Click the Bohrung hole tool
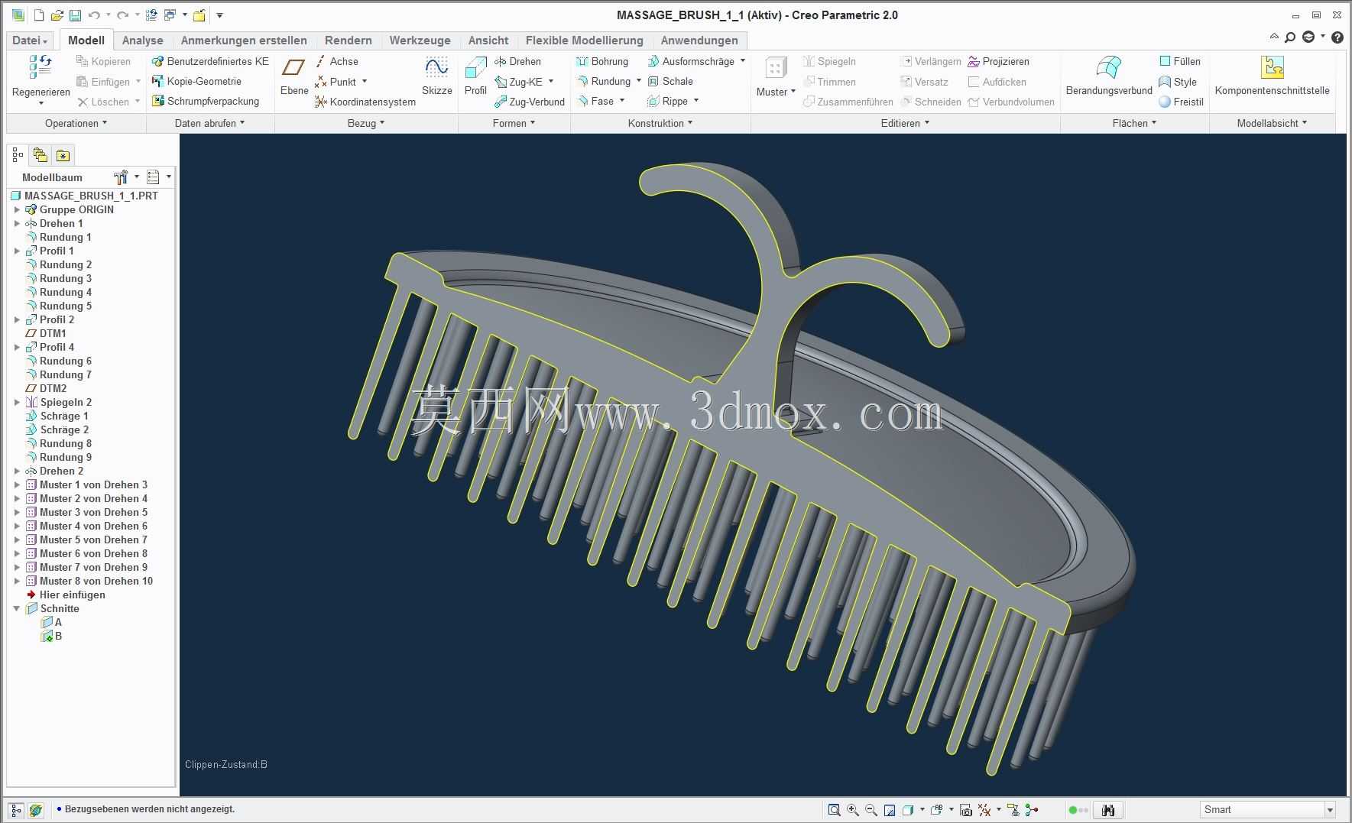The height and width of the screenshot is (823, 1352). (602, 61)
